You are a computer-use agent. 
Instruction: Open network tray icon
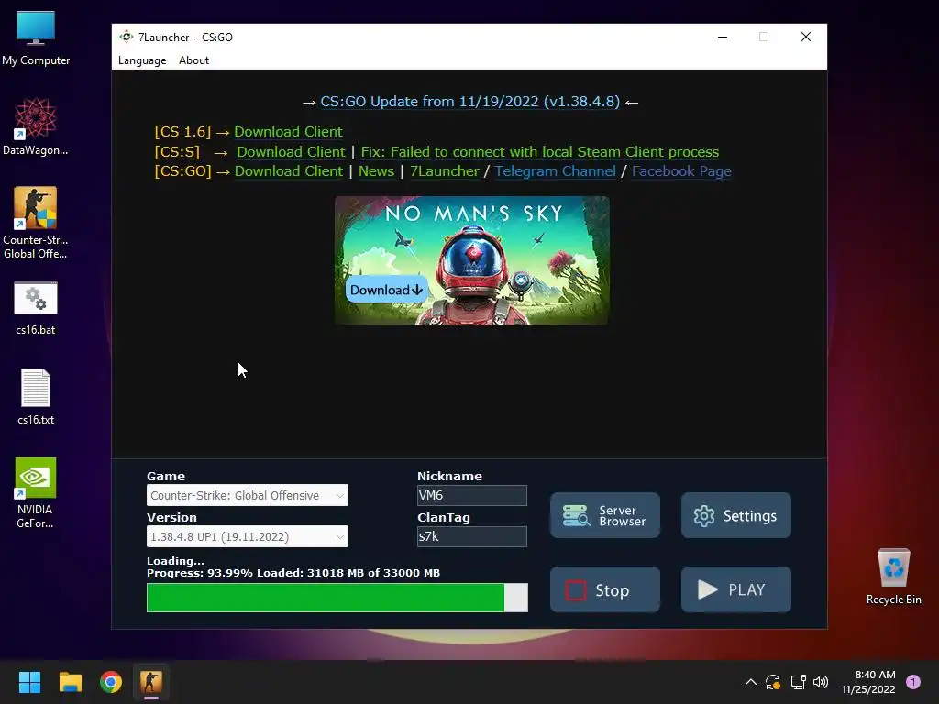[x=798, y=682]
